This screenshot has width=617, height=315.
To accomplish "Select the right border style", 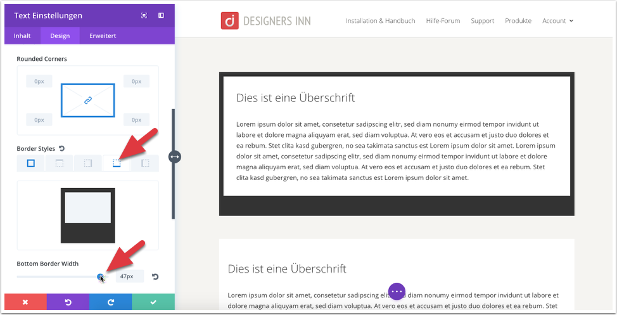I will coord(88,163).
